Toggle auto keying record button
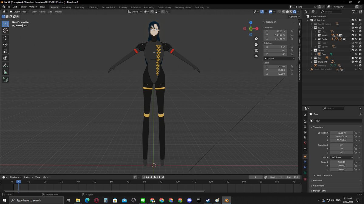Image resolution: width=364 pixels, height=204 pixels. pyautogui.click(x=135, y=177)
